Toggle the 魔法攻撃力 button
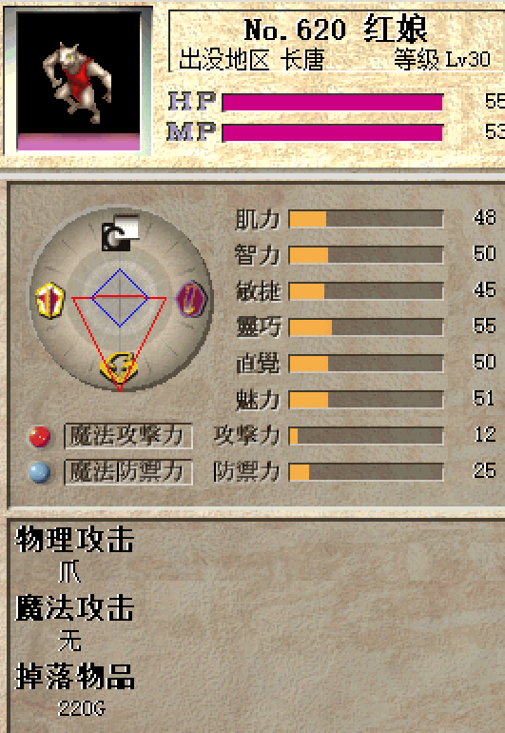The height and width of the screenshot is (733, 505). pyautogui.click(x=128, y=436)
